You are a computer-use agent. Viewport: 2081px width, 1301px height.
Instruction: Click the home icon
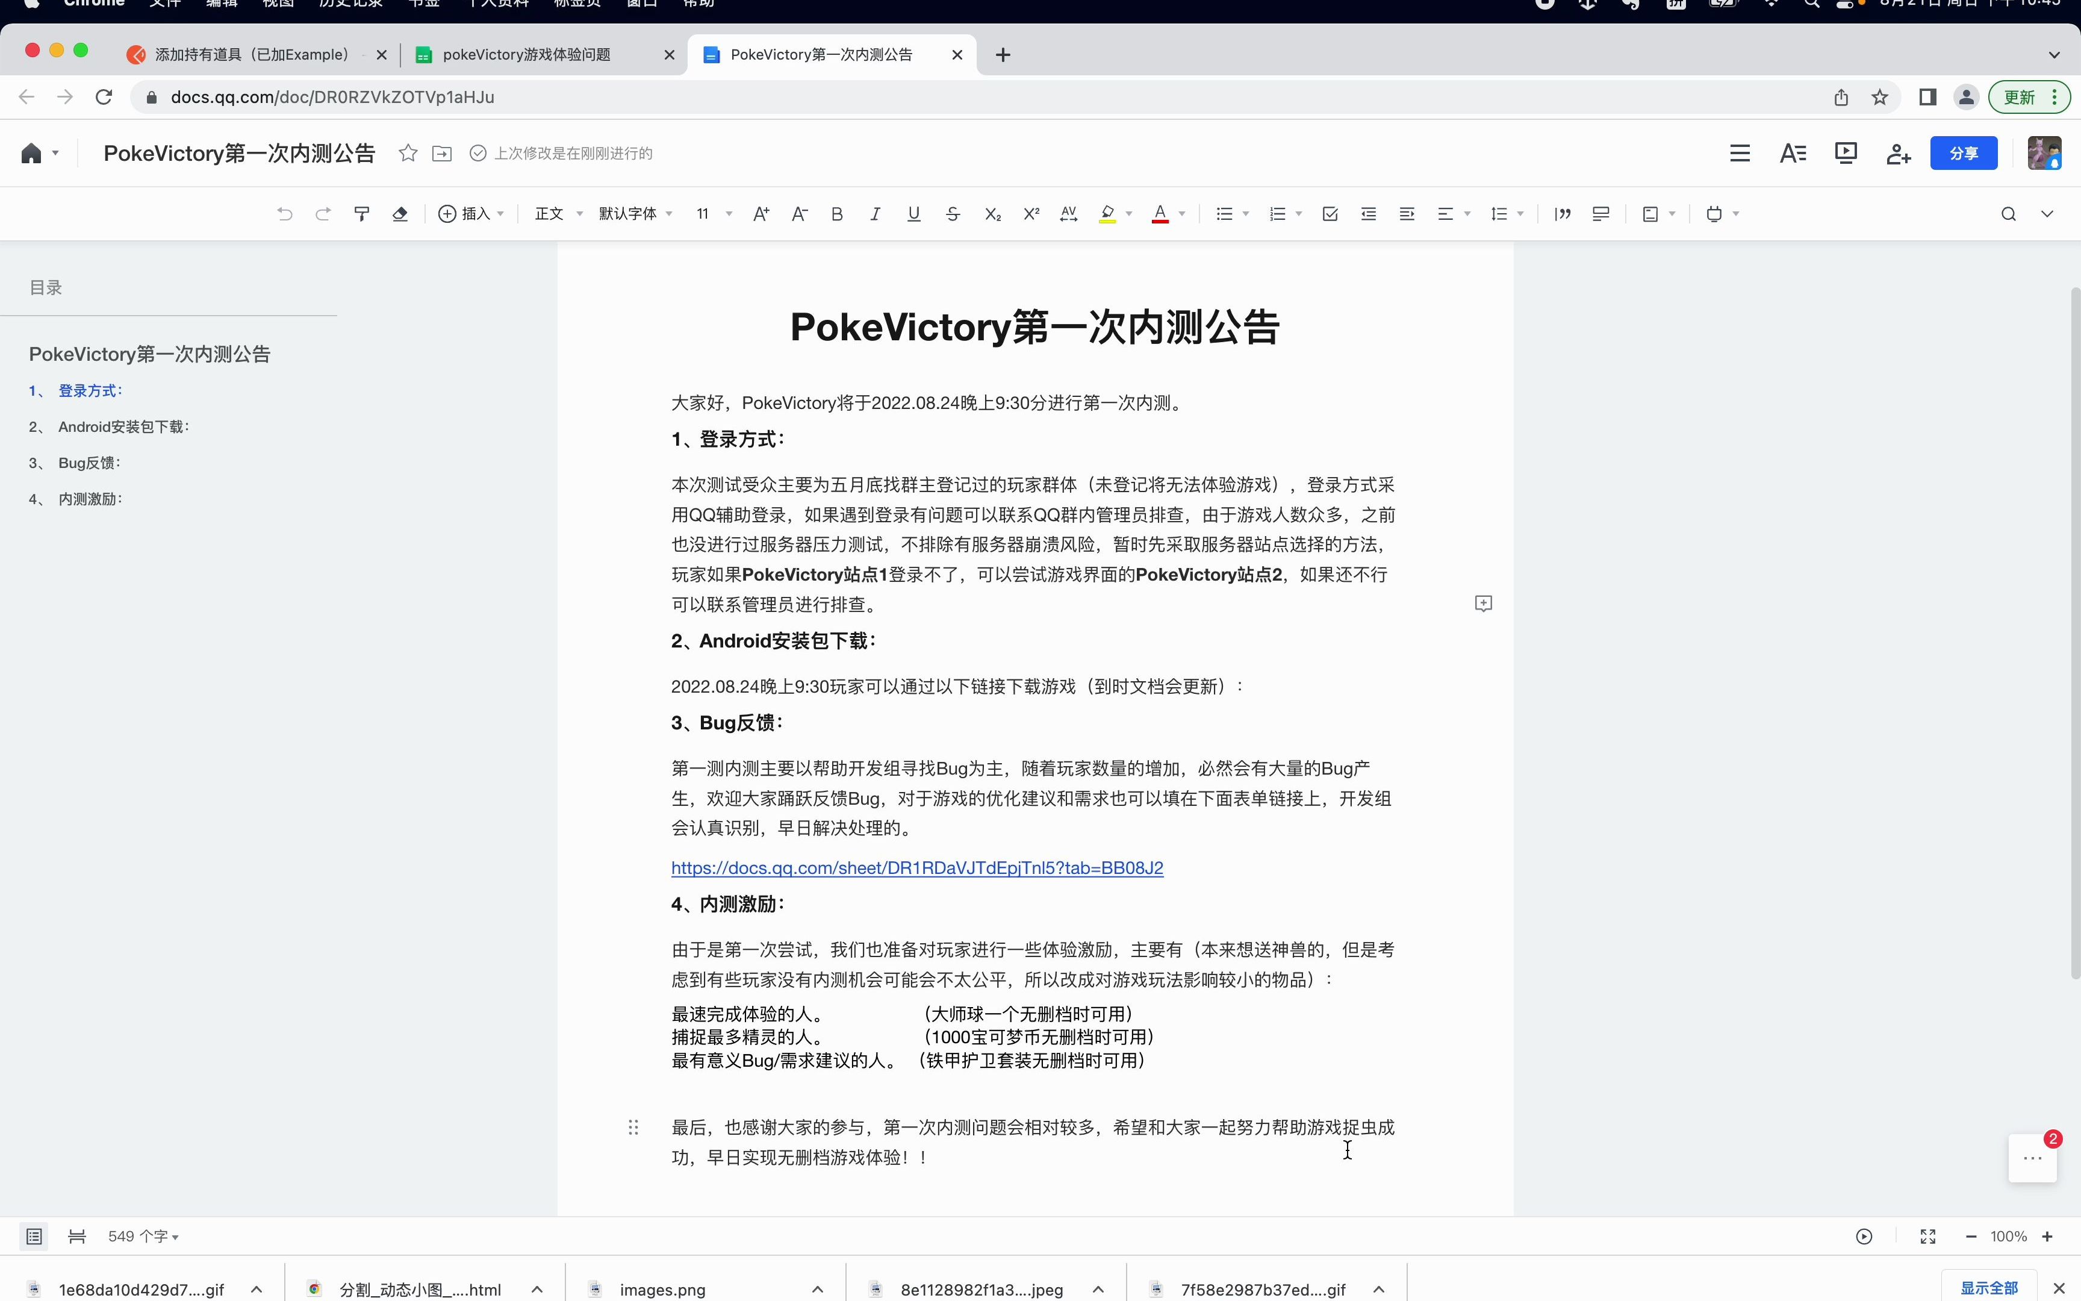[31, 153]
